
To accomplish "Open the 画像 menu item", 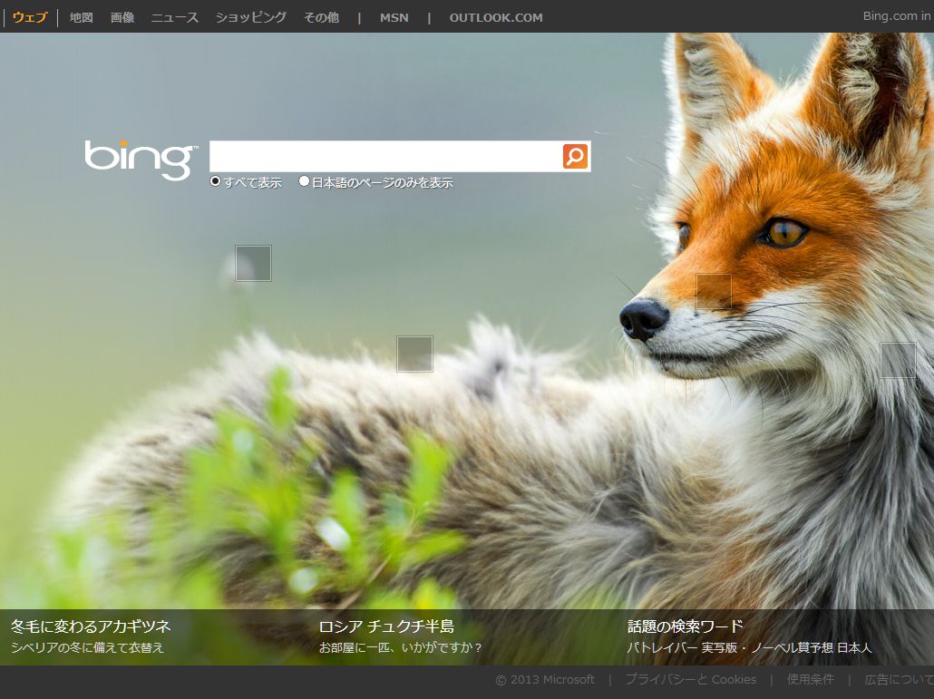I will click(122, 17).
